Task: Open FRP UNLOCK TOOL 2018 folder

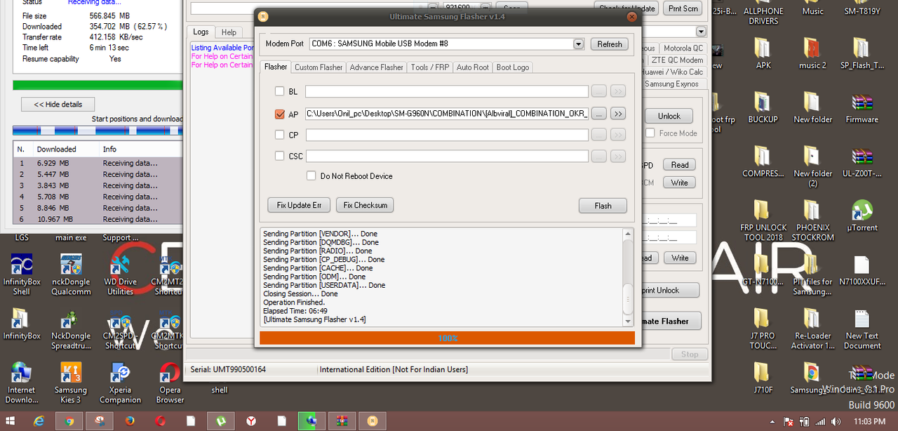Action: point(763,220)
